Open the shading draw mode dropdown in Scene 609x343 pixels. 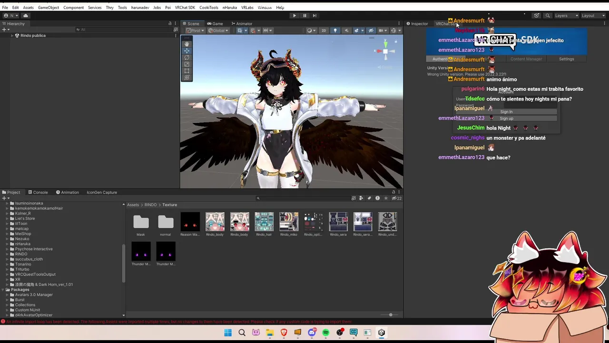[x=311, y=30]
